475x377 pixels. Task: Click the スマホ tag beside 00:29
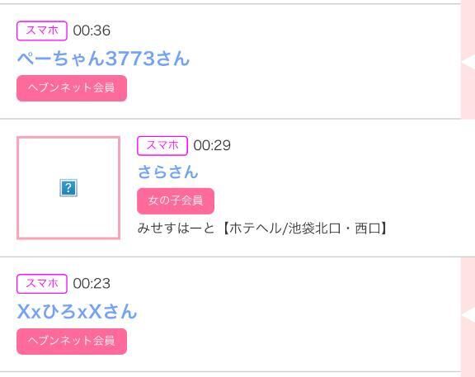(x=162, y=146)
